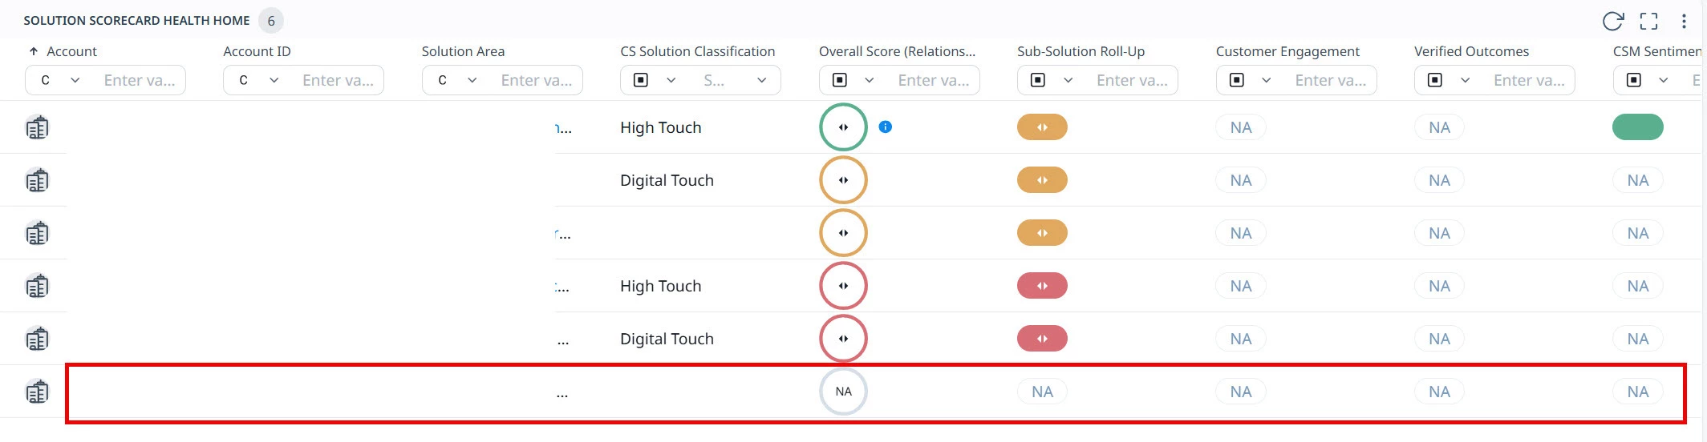
Task: Click the green Overall Score circle
Action: tap(843, 127)
